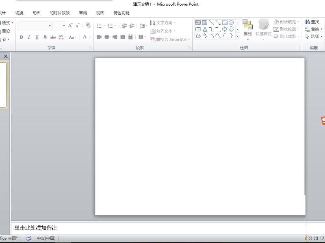This screenshot has height=243, width=325.
Task: Click the 重设 (Reset) button
Action: coord(6,31)
